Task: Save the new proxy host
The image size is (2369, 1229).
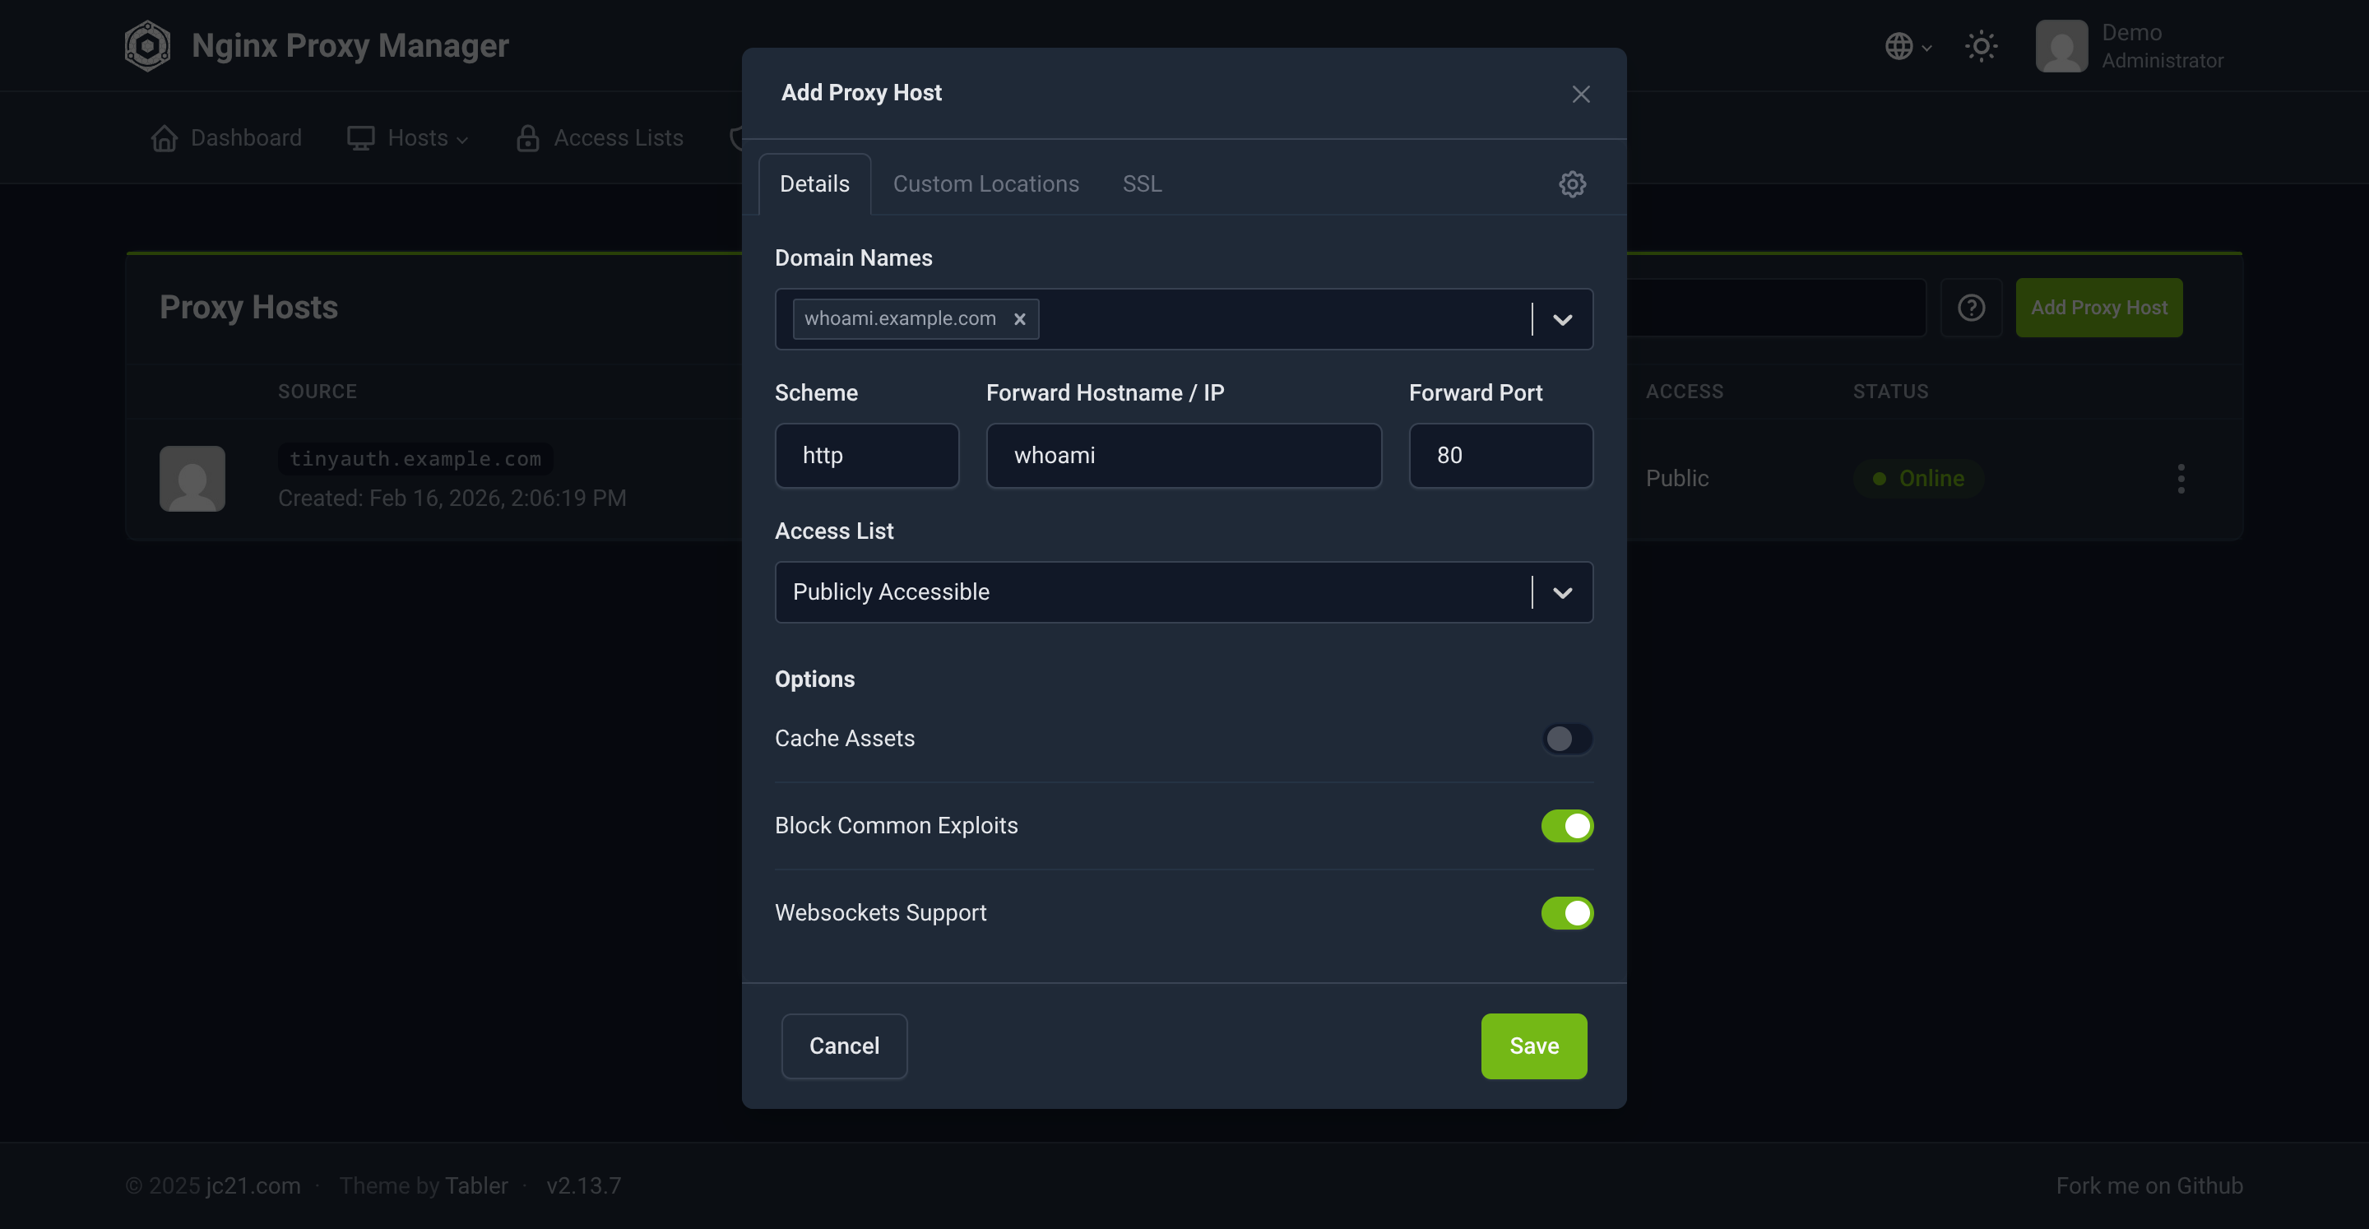Action: [x=1533, y=1046]
